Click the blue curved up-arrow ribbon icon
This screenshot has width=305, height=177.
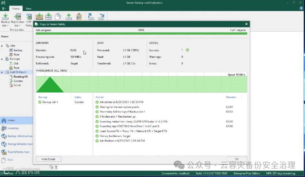coord(91,16)
